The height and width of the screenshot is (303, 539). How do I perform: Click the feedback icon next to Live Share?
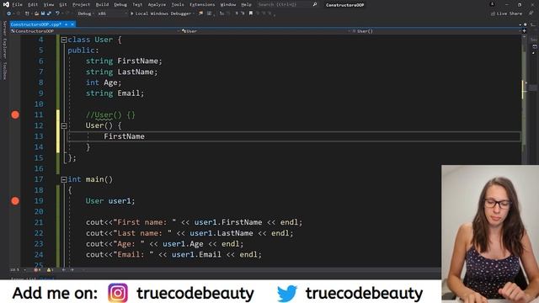[x=531, y=13]
